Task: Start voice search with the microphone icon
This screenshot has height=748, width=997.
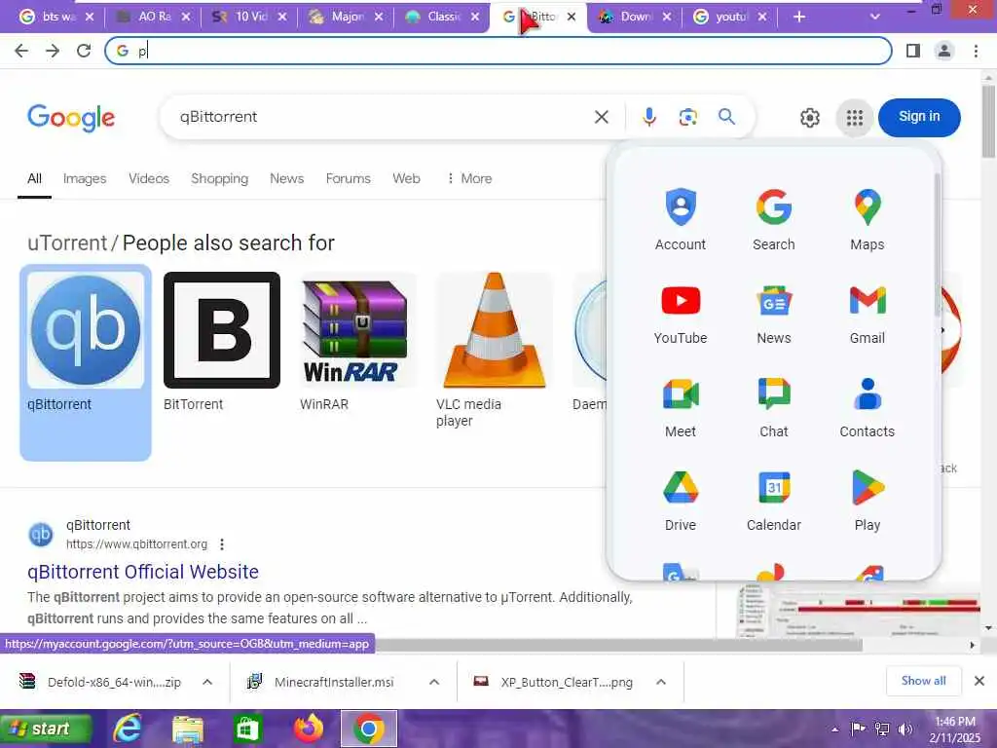Action: pos(648,117)
